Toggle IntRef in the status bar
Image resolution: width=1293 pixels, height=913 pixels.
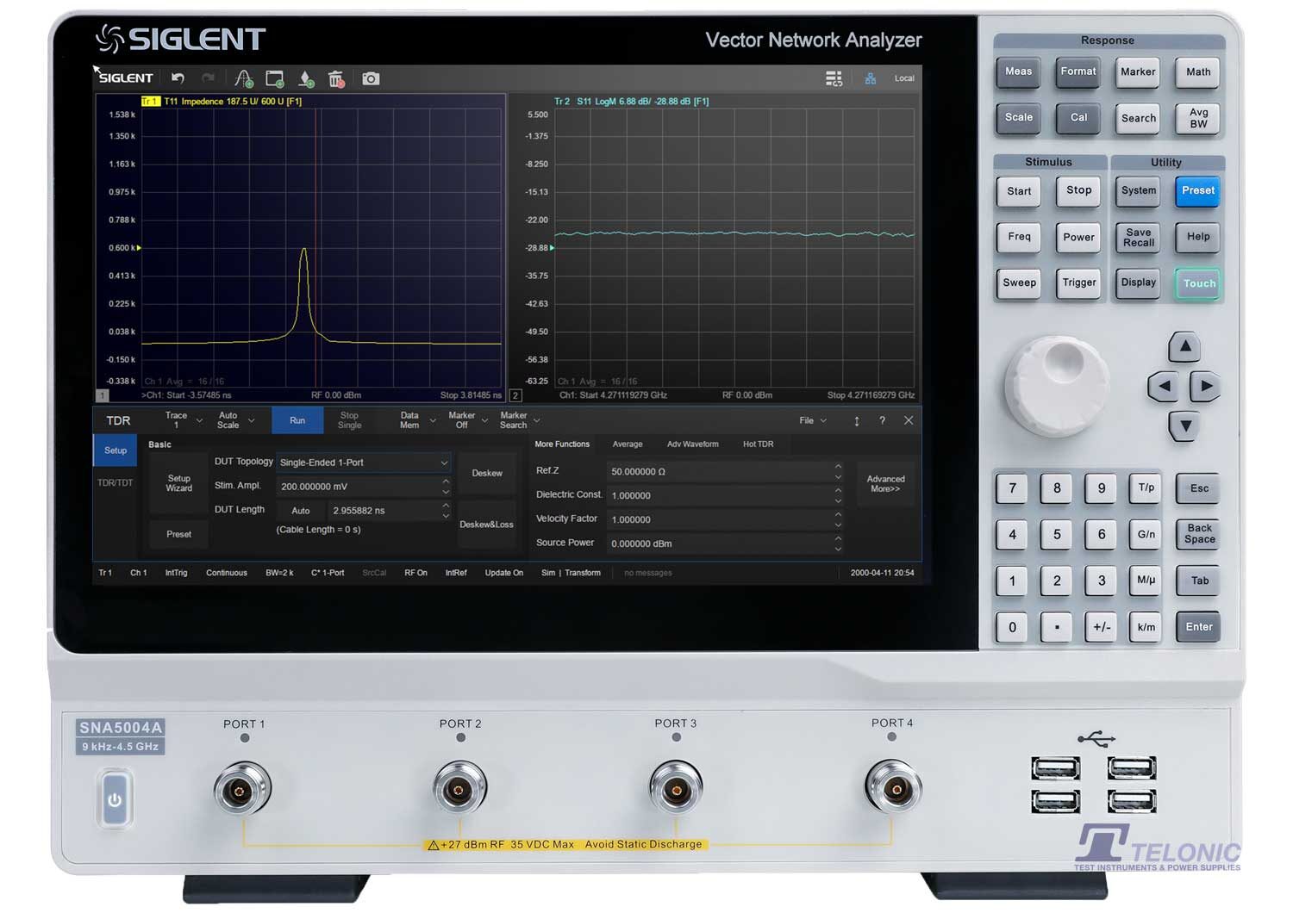tap(456, 573)
